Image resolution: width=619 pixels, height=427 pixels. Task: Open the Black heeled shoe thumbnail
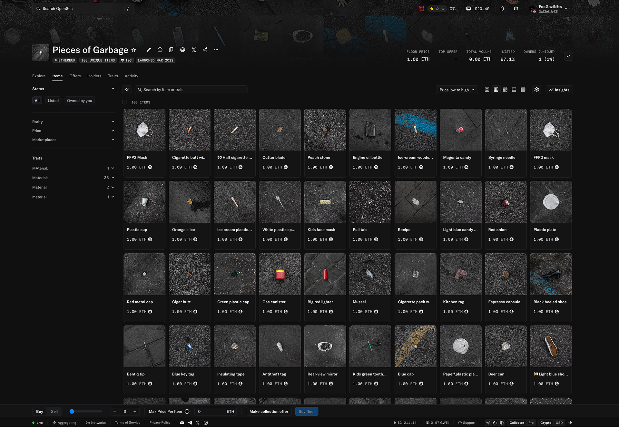tap(551, 274)
